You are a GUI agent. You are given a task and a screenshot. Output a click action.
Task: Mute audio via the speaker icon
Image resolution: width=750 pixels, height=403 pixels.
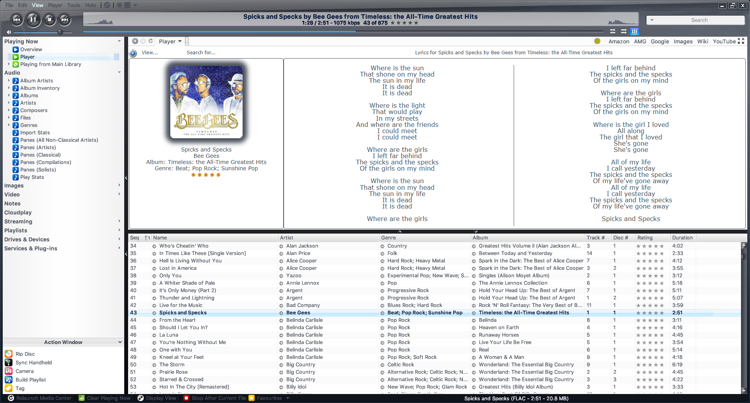[9, 32]
